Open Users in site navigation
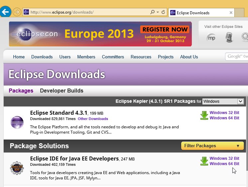Screen dimensions: 248x187 coord(65,57)
